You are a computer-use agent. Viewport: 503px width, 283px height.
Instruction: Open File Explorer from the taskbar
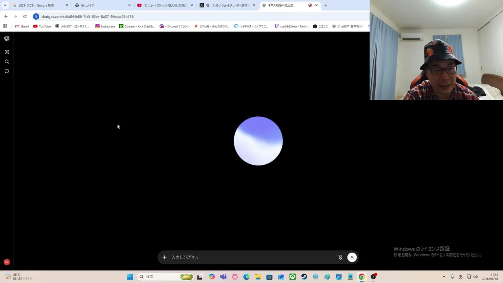(258, 277)
